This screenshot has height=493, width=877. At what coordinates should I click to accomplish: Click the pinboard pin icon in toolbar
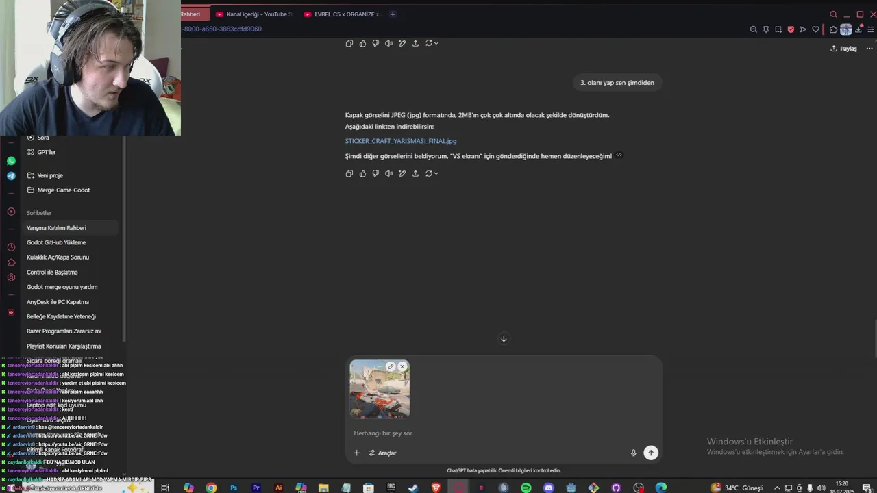[x=766, y=29]
